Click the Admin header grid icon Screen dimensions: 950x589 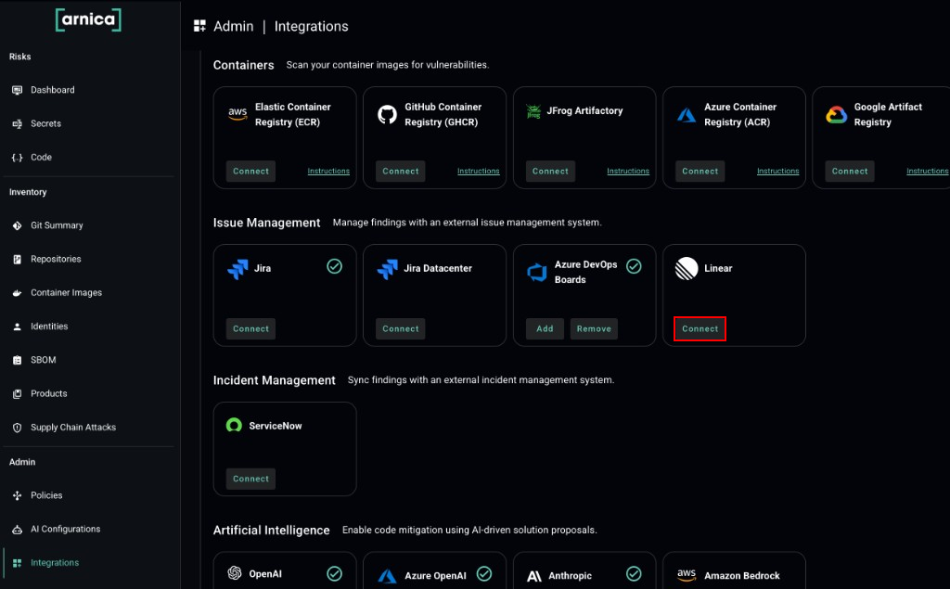[x=199, y=25]
